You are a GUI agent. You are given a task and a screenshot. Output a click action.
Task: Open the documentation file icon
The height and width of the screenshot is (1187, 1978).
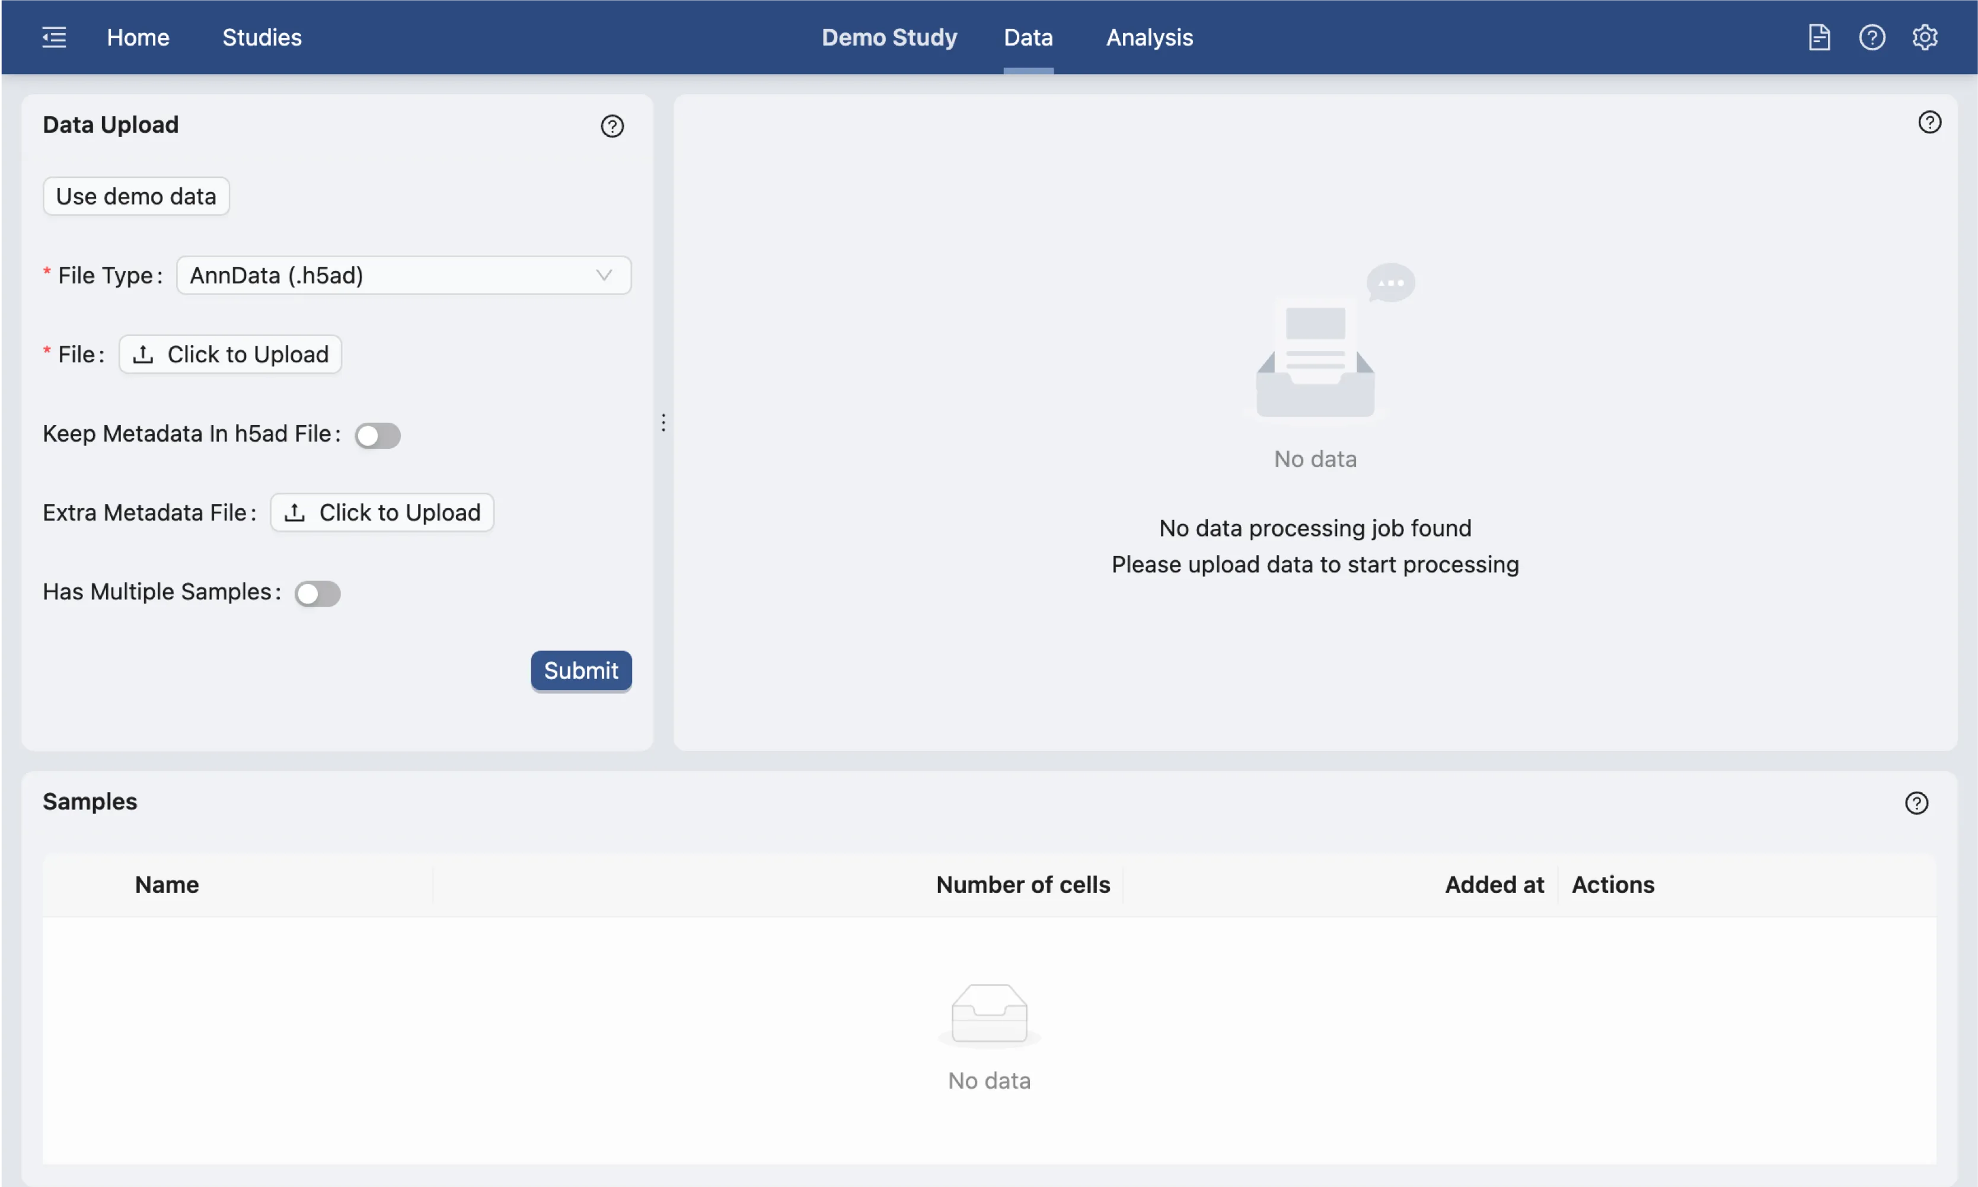pos(1819,37)
